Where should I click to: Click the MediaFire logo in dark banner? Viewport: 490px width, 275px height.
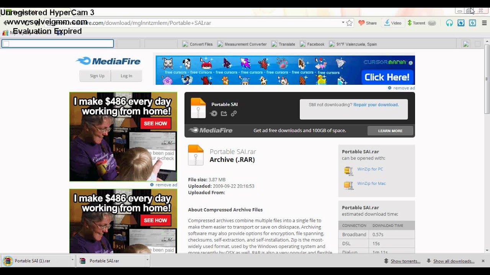tap(211, 130)
